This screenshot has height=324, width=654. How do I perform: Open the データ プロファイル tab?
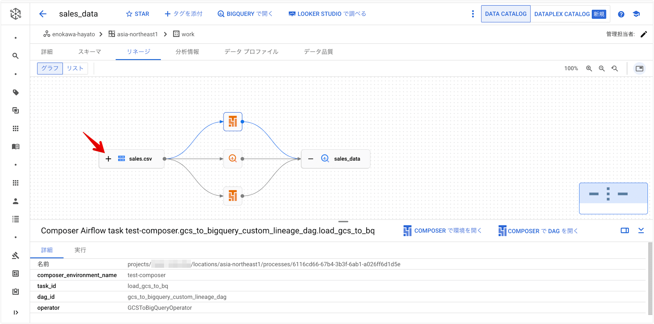click(251, 52)
